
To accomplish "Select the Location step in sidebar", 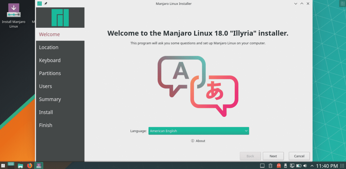I will click(60, 47).
